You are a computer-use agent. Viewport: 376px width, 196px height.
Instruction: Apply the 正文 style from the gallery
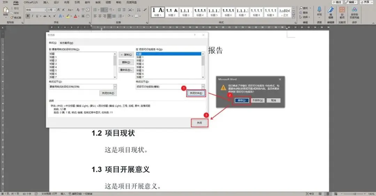click(x=284, y=12)
